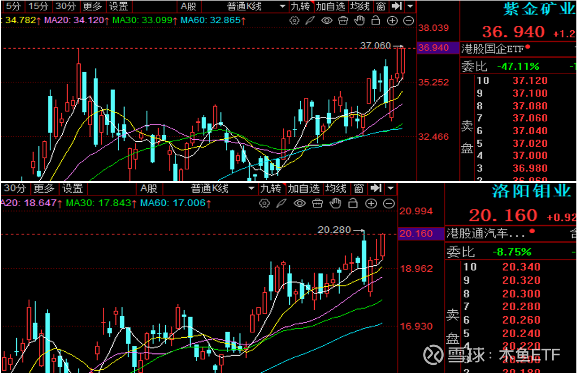Viewport: 578px width, 374px height.
Task: Click the 20.280 high price annotation on chart
Action: tap(334, 230)
